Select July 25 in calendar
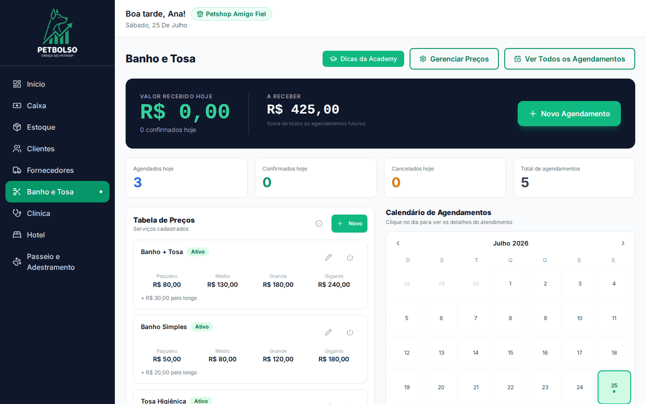This screenshot has height=404, width=646. tap(614, 387)
